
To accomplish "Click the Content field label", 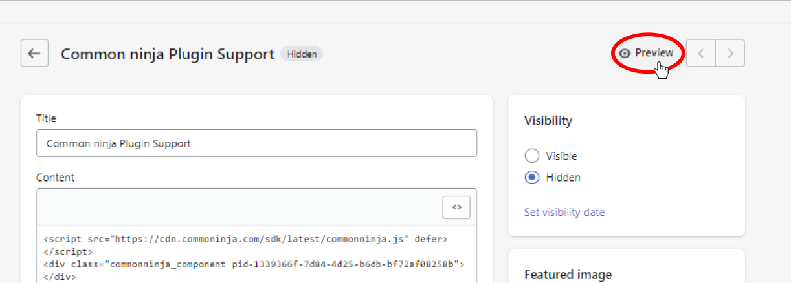I will 55,178.
